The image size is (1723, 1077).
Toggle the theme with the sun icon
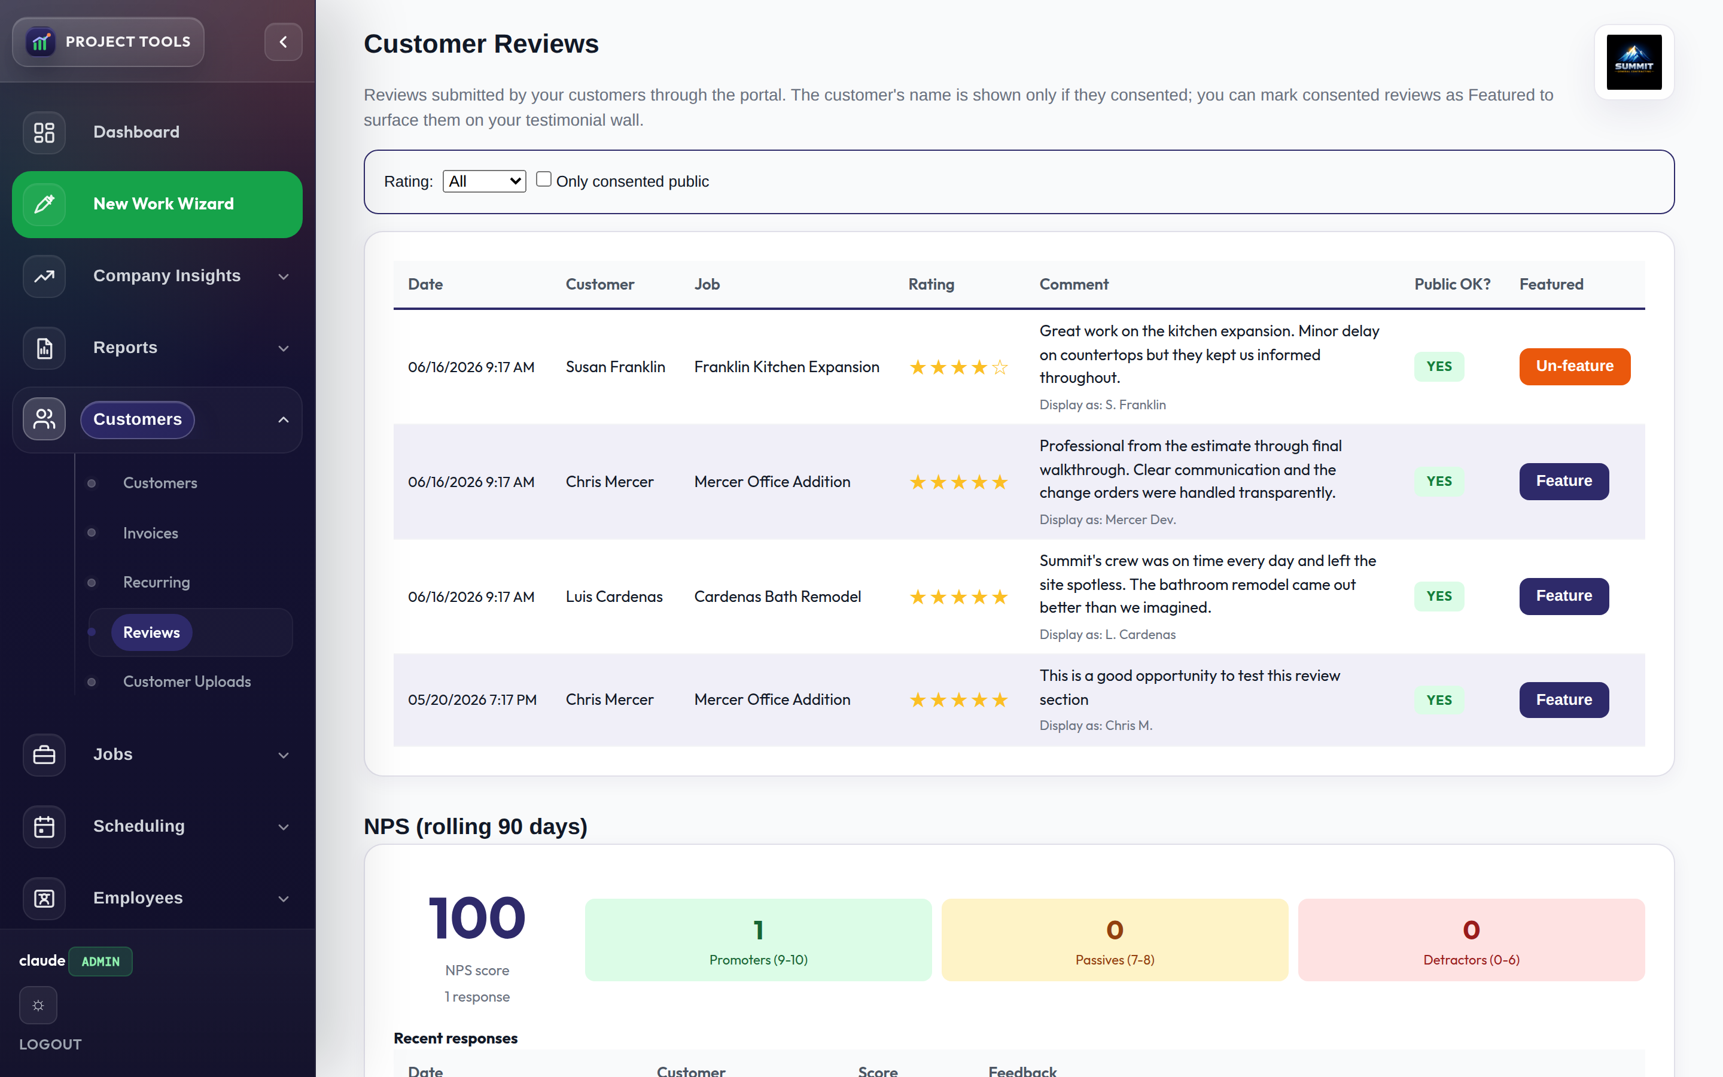point(38,1005)
